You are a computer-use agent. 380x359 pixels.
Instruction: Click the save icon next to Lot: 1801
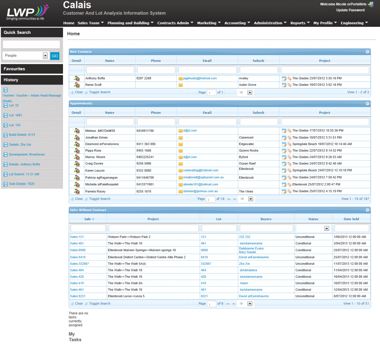coord(5,115)
